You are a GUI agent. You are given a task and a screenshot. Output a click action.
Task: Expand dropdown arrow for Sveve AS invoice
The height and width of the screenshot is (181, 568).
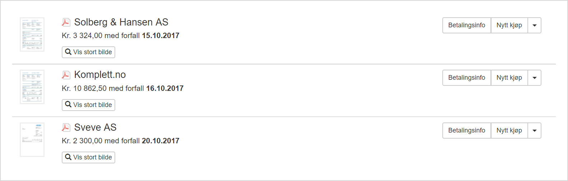click(x=534, y=130)
